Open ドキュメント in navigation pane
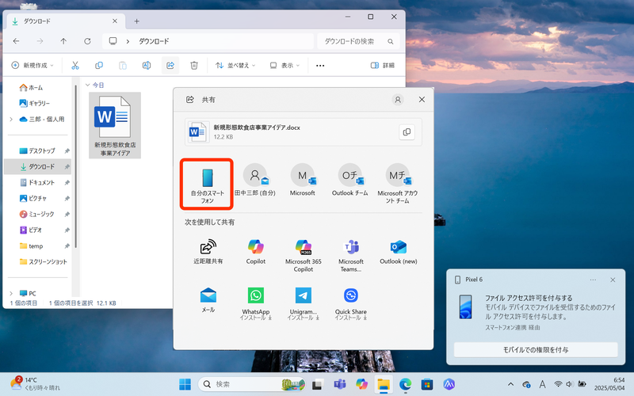Image resolution: width=634 pixels, height=396 pixels. (37, 183)
